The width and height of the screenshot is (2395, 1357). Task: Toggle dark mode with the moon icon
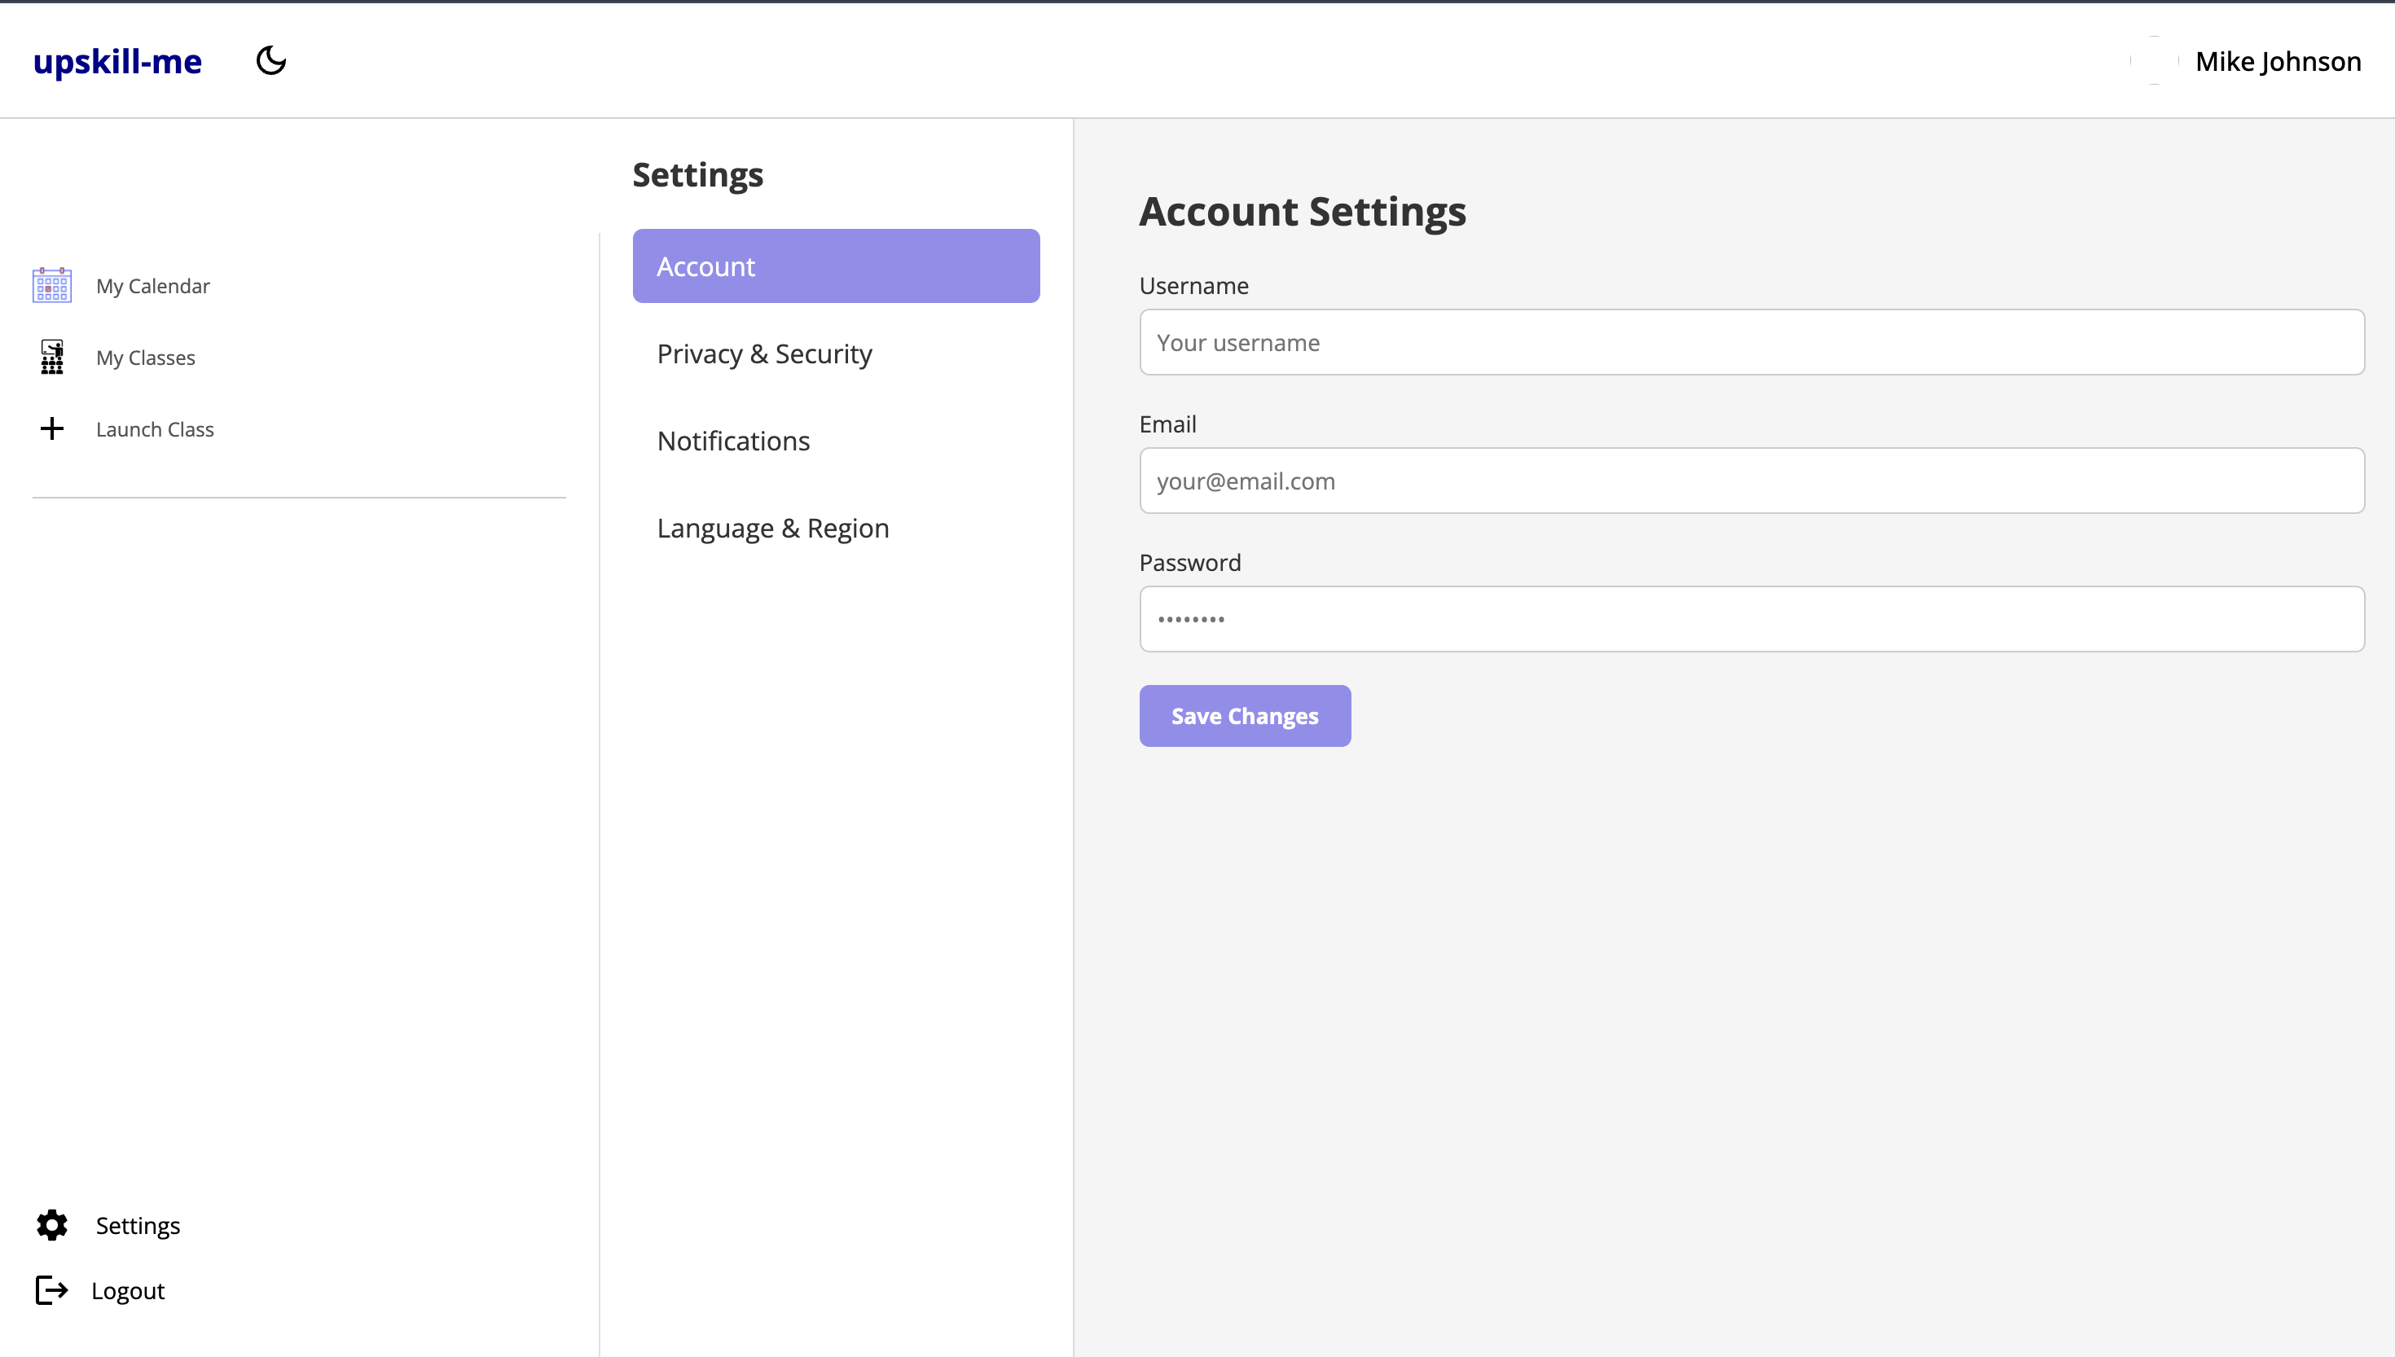[x=271, y=60]
